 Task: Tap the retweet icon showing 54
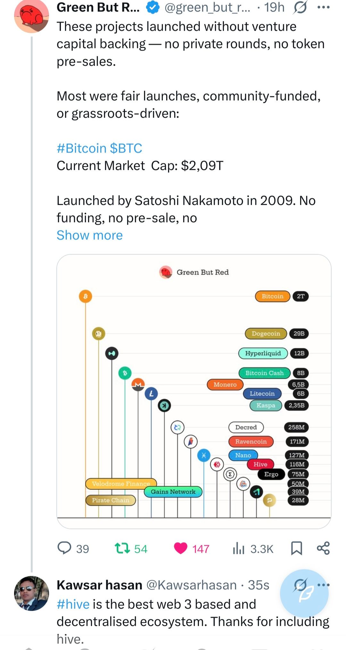tap(122, 548)
